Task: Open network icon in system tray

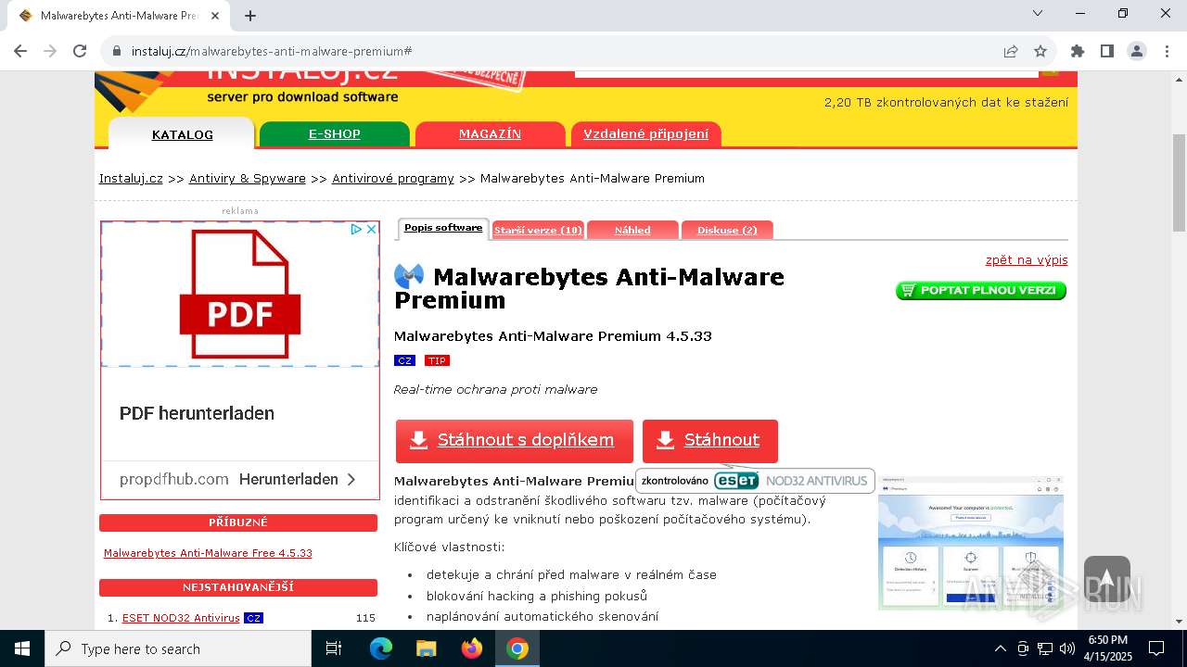Action: tap(1045, 648)
